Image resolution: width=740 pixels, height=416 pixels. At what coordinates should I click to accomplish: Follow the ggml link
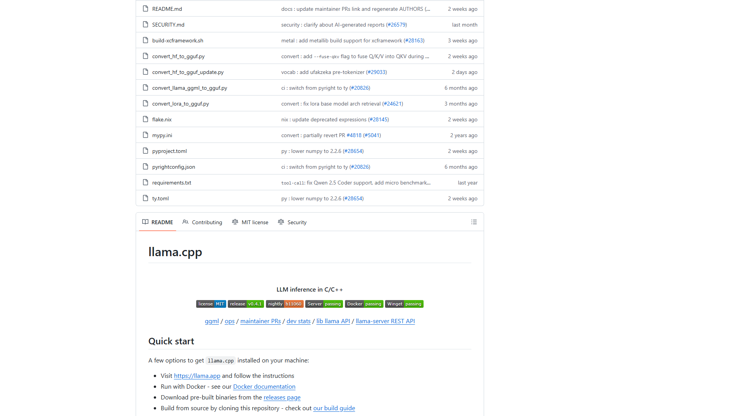(212, 321)
